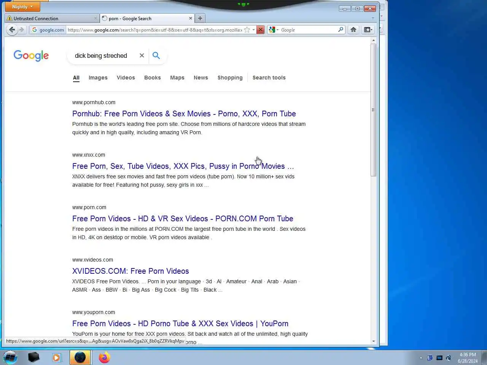Switch to Shopping results
487x365 pixels.
tap(230, 78)
